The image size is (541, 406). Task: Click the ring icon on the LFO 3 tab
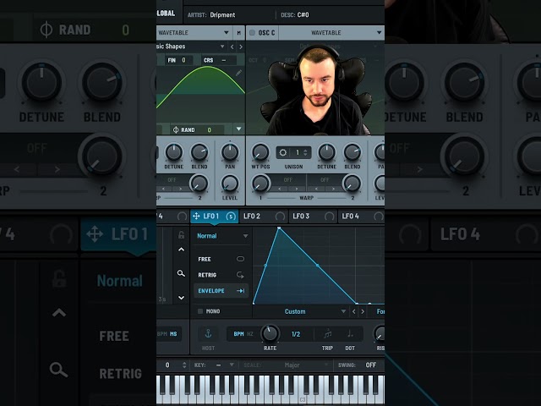point(330,217)
